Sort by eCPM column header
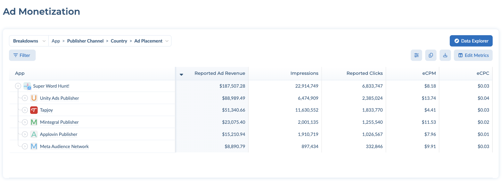The height and width of the screenshot is (181, 502). [429, 73]
